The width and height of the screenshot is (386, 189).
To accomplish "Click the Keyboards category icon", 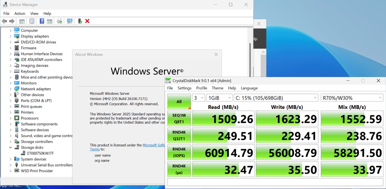I will click(x=17, y=72).
